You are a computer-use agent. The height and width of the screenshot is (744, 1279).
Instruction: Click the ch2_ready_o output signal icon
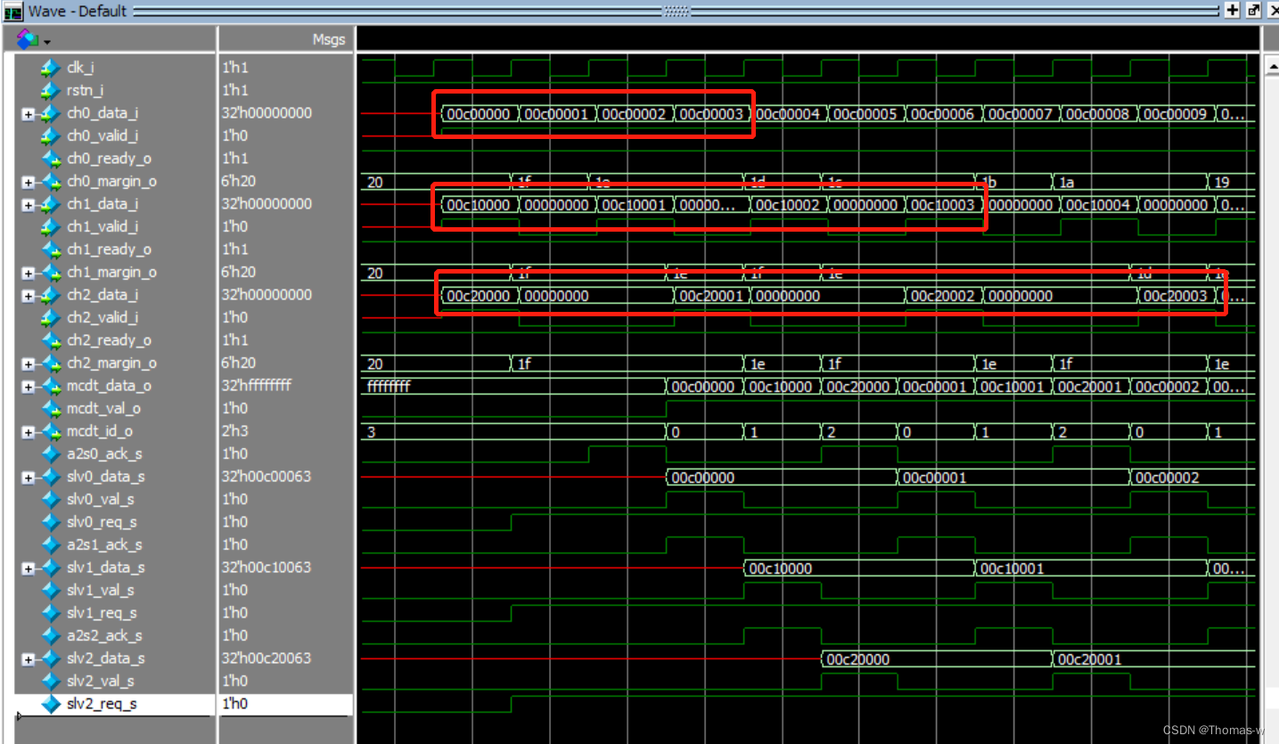tap(51, 340)
